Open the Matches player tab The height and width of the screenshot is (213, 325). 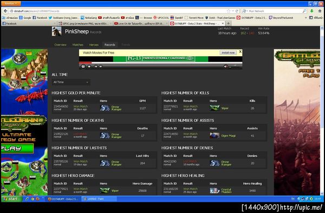77,45
